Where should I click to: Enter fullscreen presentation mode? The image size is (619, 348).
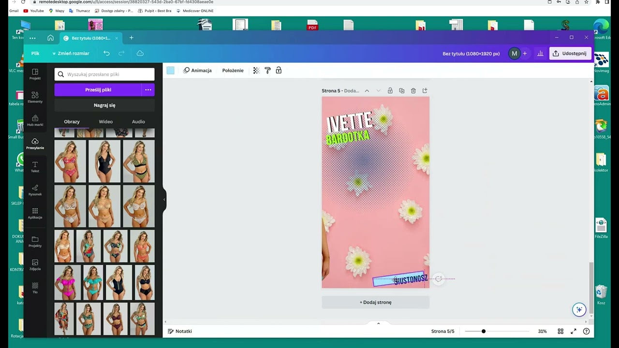[574, 332]
